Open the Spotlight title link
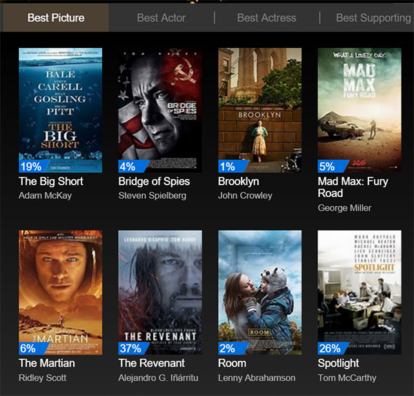Image resolution: width=414 pixels, height=396 pixels. (338, 364)
